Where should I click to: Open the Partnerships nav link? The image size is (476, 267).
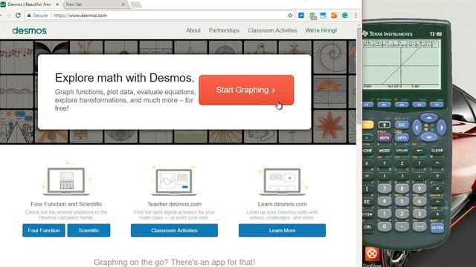point(224,30)
